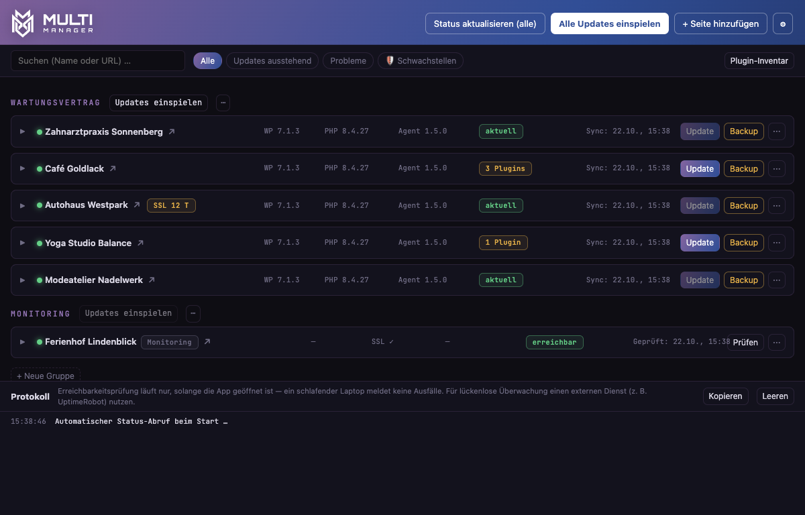Open Ferienhof Lindenblick external link icon

(x=207, y=342)
